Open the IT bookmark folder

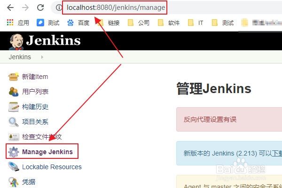coord(196,23)
